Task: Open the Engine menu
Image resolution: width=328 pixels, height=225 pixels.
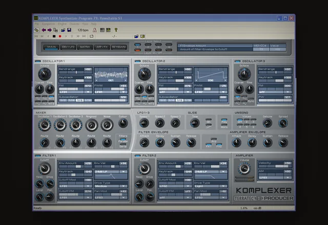Action: [x=62, y=24]
